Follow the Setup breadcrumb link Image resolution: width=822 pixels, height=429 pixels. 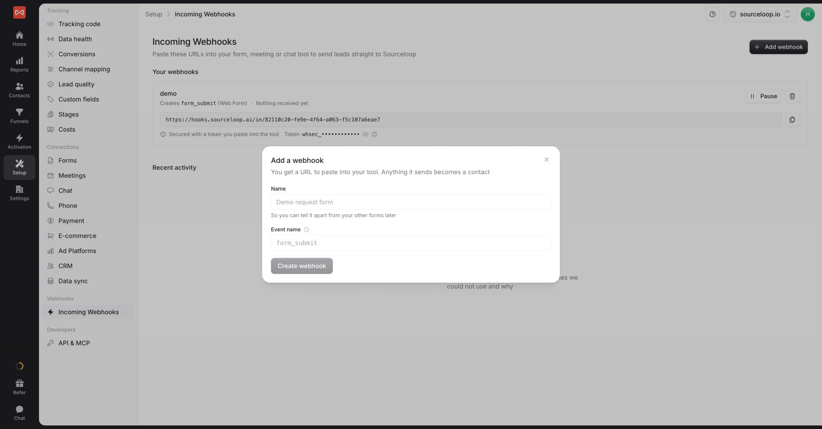point(154,14)
